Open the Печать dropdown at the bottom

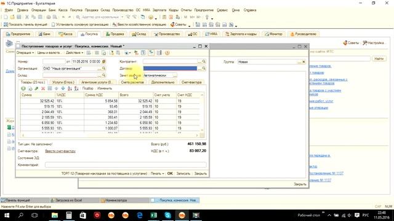[158, 173]
